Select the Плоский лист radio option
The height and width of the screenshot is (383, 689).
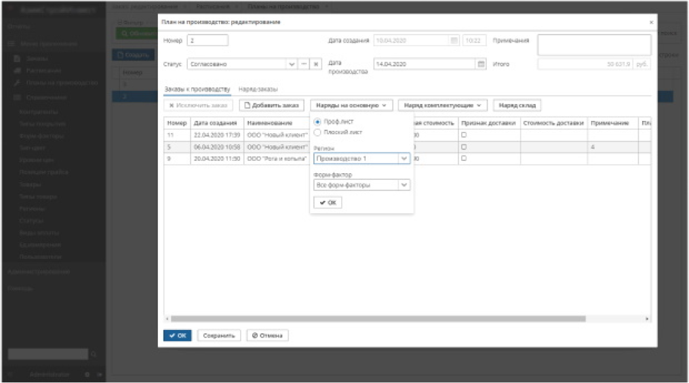pyautogui.click(x=317, y=132)
